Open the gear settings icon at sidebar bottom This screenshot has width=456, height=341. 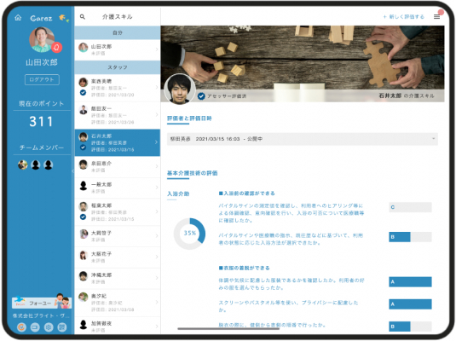[x=49, y=327]
